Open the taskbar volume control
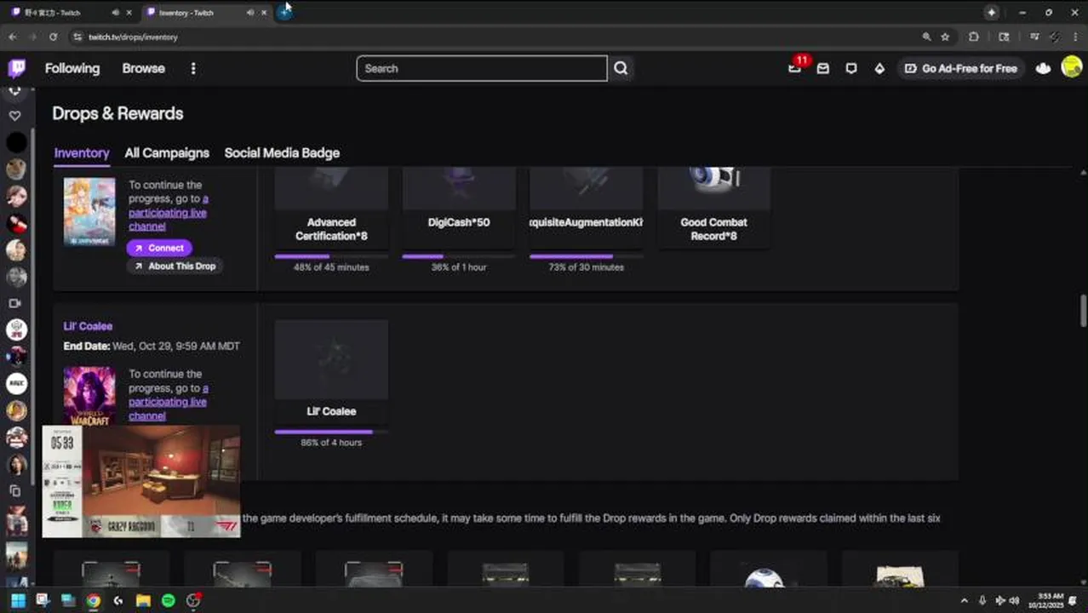 1014,600
